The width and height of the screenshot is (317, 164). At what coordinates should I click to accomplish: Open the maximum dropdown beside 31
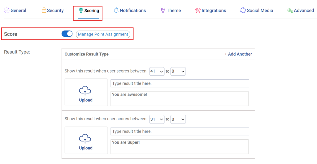(178, 119)
